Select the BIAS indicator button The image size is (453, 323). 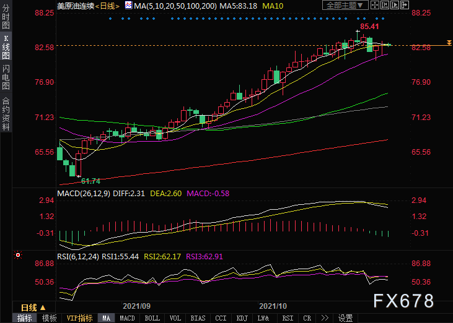[x=198, y=318]
